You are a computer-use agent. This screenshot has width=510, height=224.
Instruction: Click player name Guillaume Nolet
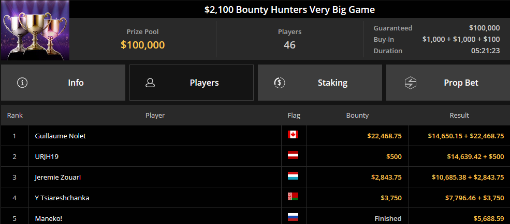[x=61, y=136]
